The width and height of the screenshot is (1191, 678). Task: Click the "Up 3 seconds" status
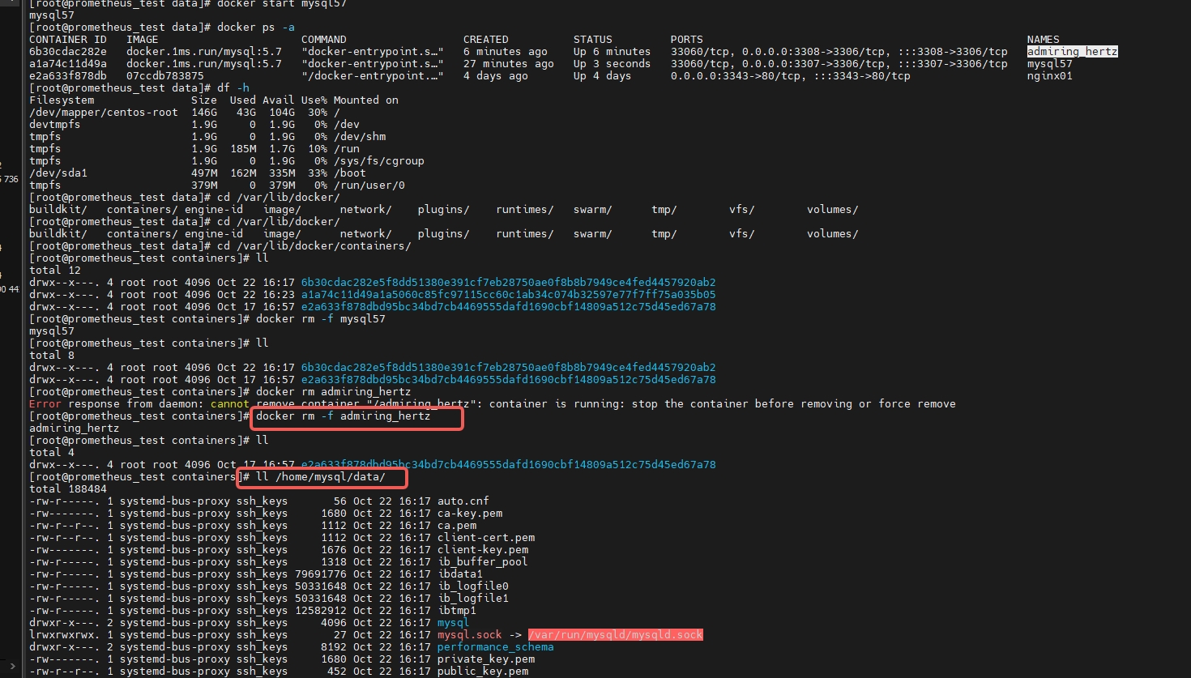(x=612, y=64)
